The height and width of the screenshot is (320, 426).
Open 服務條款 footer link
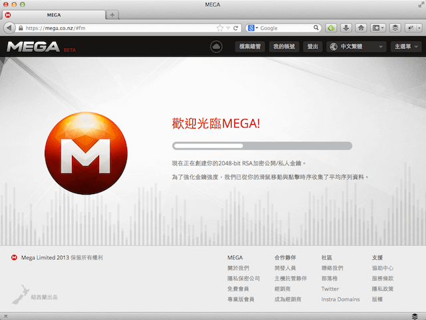coord(383,279)
